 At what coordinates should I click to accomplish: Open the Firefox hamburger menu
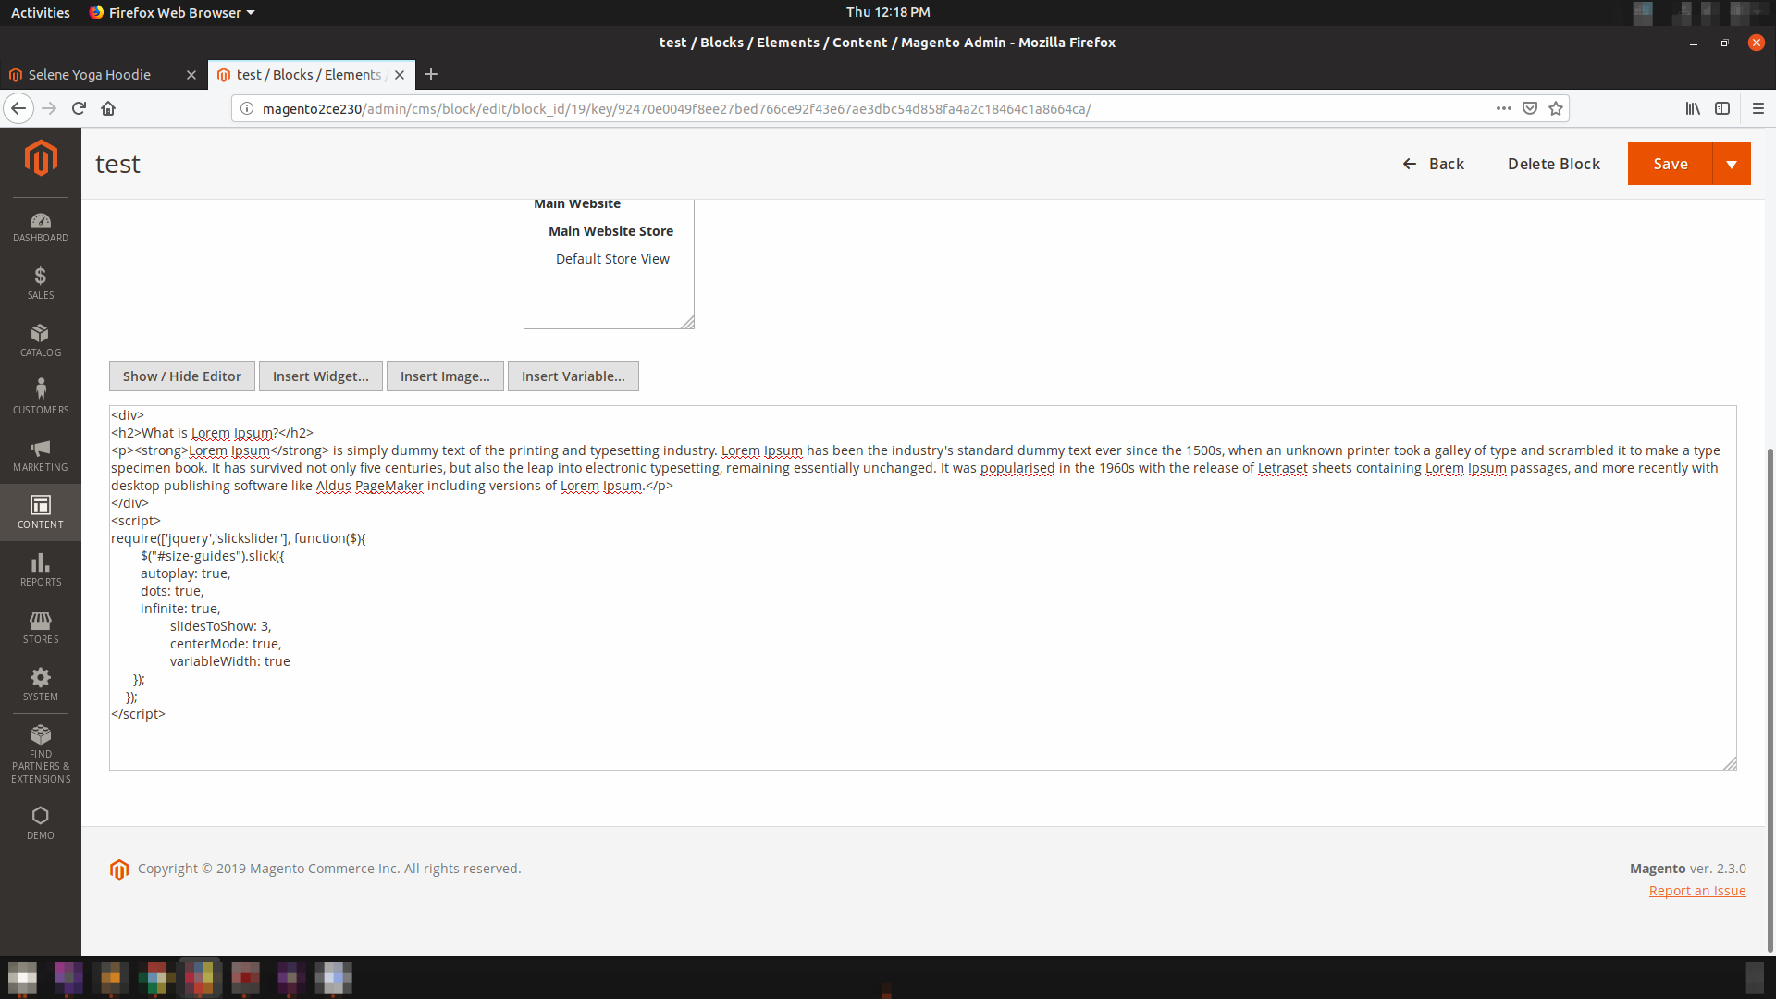tap(1758, 108)
